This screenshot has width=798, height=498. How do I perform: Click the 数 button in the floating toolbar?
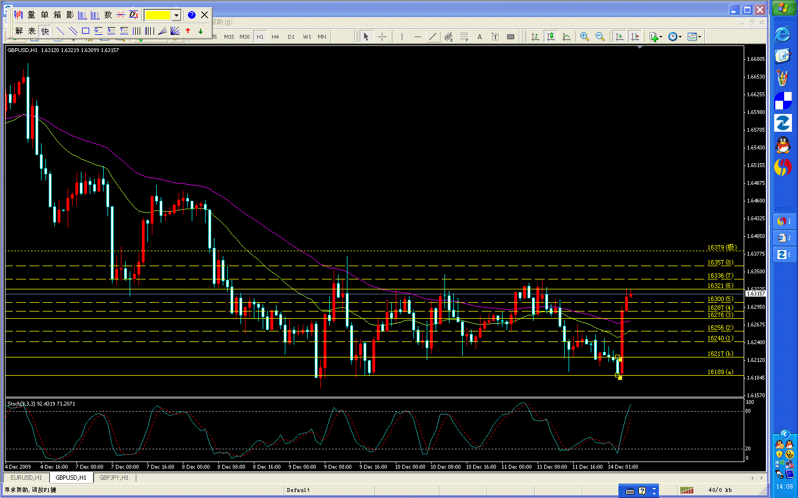108,15
